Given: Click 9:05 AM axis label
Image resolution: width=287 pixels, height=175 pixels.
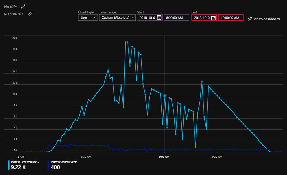Looking at the screenshot, I should (x=164, y=157).
